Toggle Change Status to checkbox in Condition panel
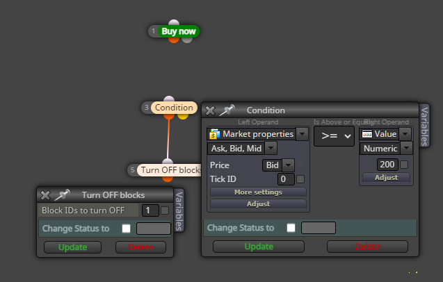The image size is (443, 282). point(291,228)
